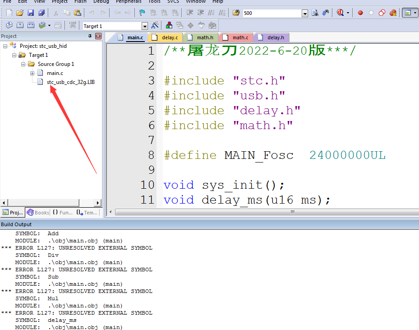Toggle bookmark with the flag icon
Image resolution: width=419 pixels, height=330 pixels.
click(x=142, y=13)
